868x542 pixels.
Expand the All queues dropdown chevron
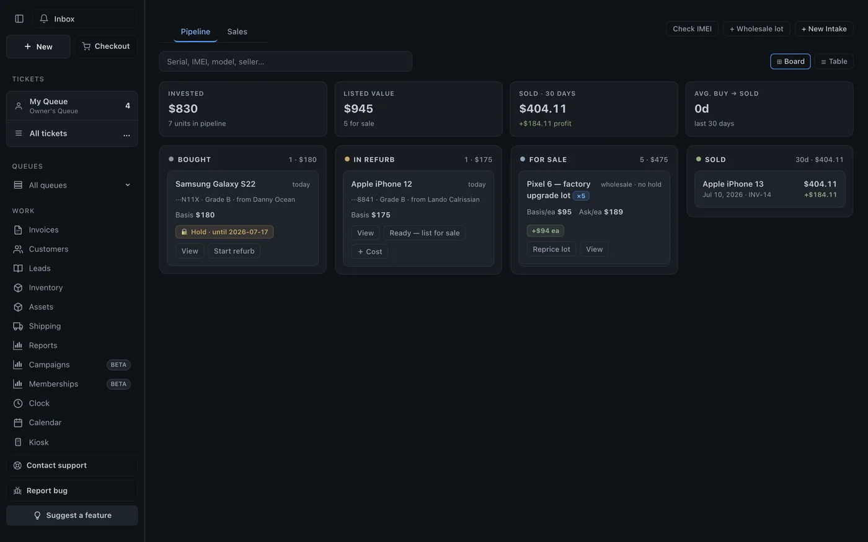tap(128, 185)
